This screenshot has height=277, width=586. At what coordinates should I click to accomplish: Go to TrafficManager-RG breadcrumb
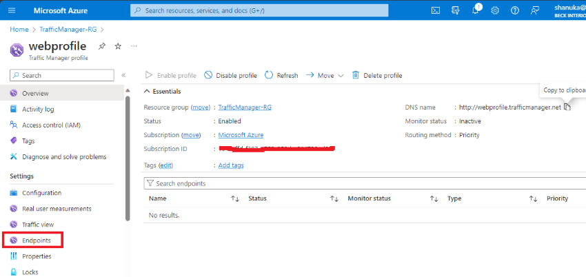coord(70,29)
